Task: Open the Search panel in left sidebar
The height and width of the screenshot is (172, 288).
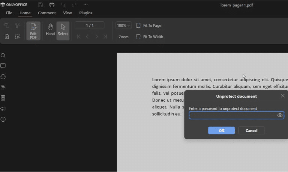Action: point(3,56)
